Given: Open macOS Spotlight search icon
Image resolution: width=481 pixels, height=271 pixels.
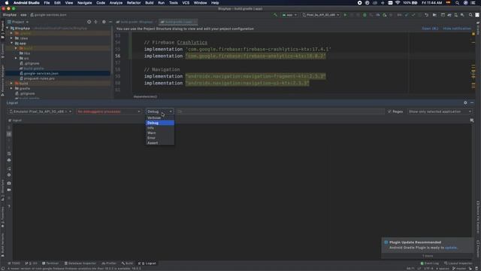Looking at the screenshot, I should pos(458,3).
